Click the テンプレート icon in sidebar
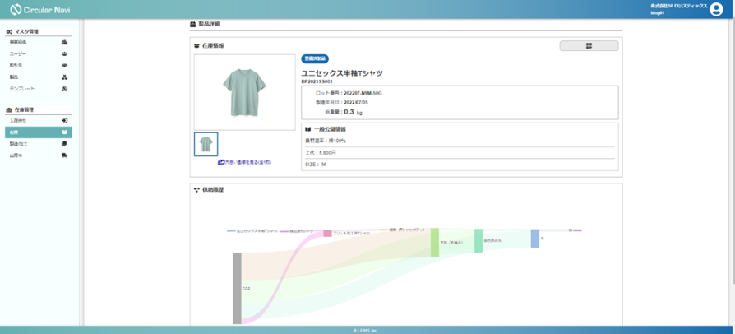The width and height of the screenshot is (735, 334). click(64, 89)
